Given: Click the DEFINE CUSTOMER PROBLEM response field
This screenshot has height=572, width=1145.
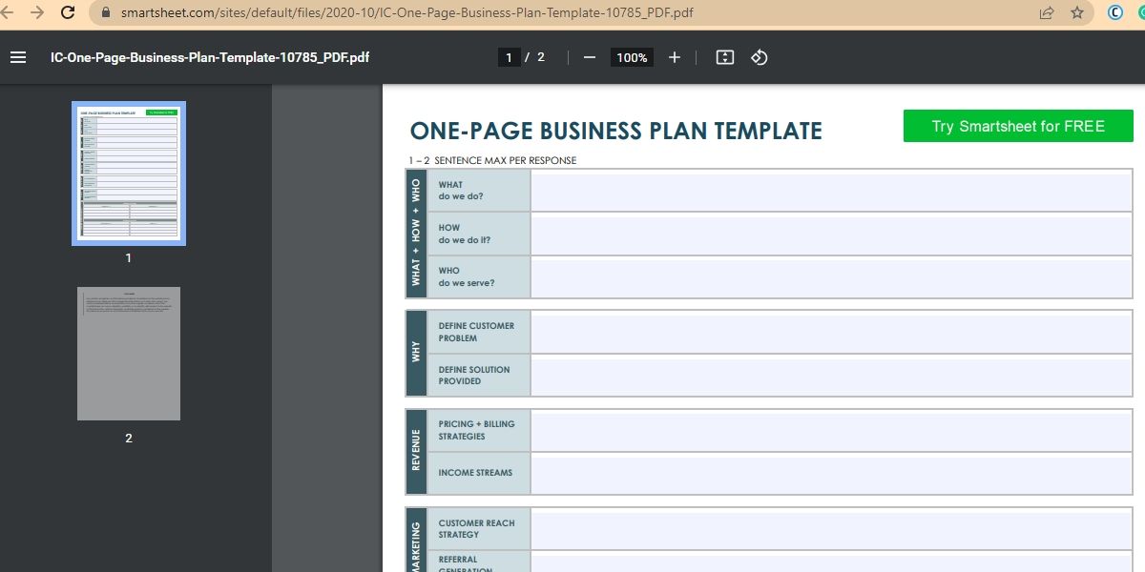Looking at the screenshot, I should click(x=831, y=333).
